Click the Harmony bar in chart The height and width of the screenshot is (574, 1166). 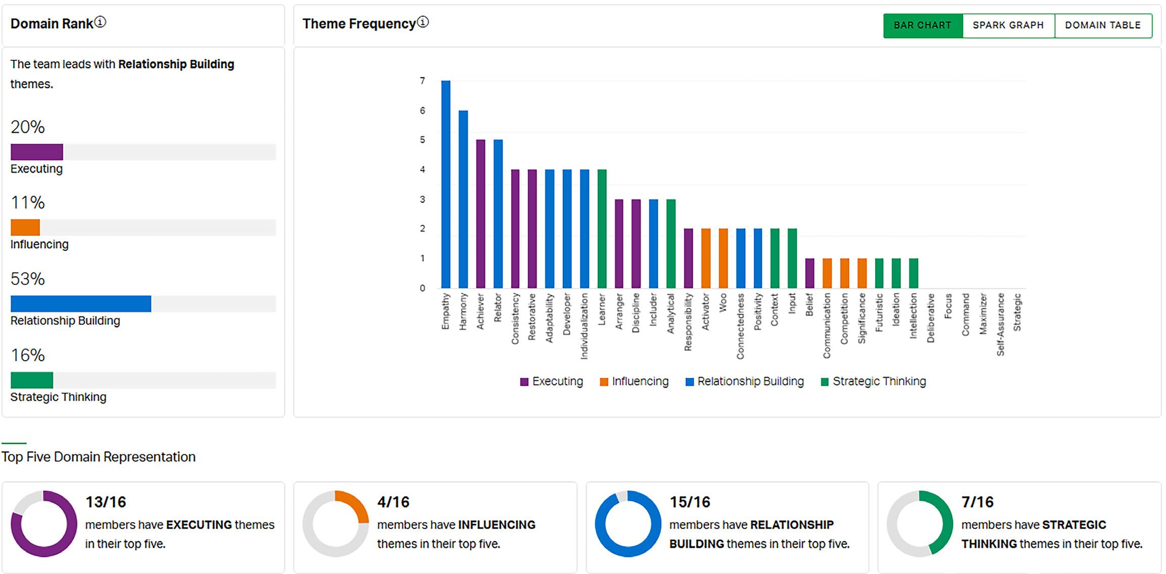[x=463, y=199]
